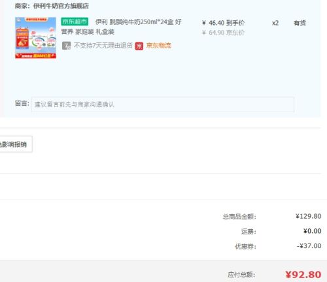The width and height of the screenshot is (327, 282).
Task: Open the Yili skim milk product thumbnail
Action: tap(35, 38)
